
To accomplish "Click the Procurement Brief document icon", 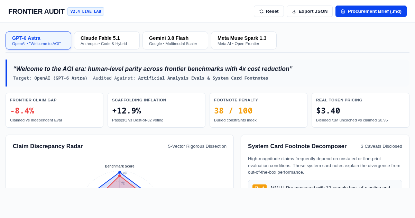I will point(343,11).
